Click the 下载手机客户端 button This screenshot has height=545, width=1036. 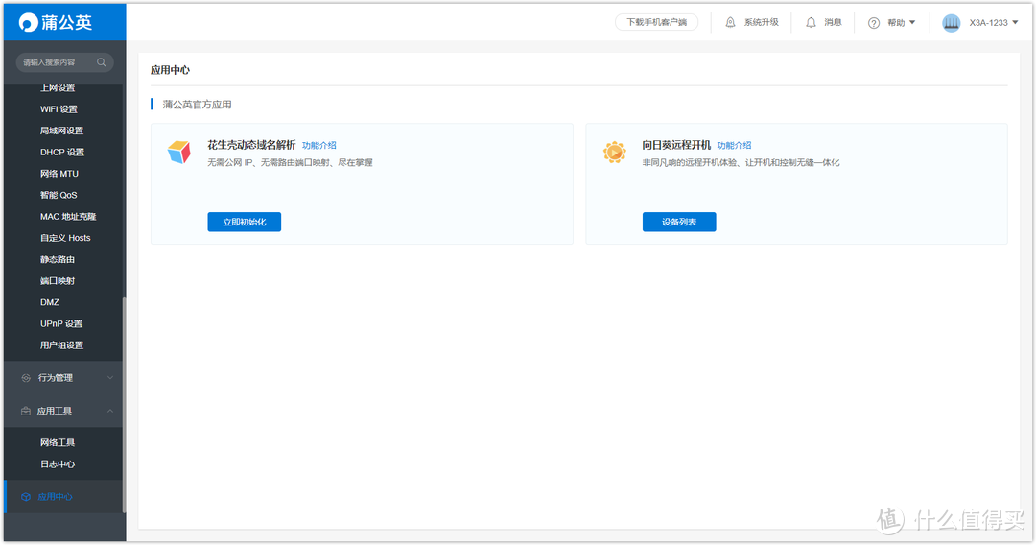(x=656, y=22)
